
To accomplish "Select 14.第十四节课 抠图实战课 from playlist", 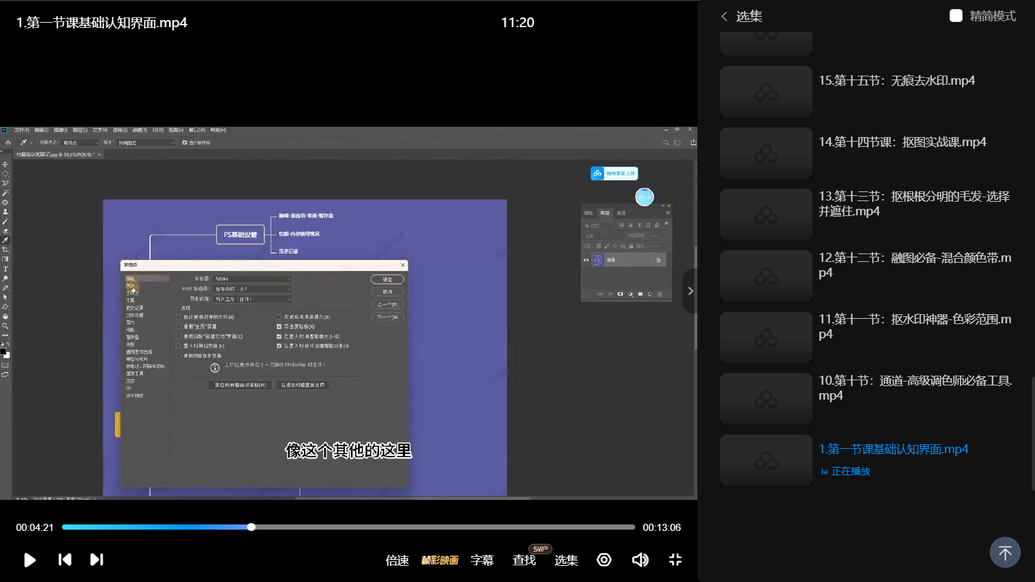I will [x=902, y=142].
